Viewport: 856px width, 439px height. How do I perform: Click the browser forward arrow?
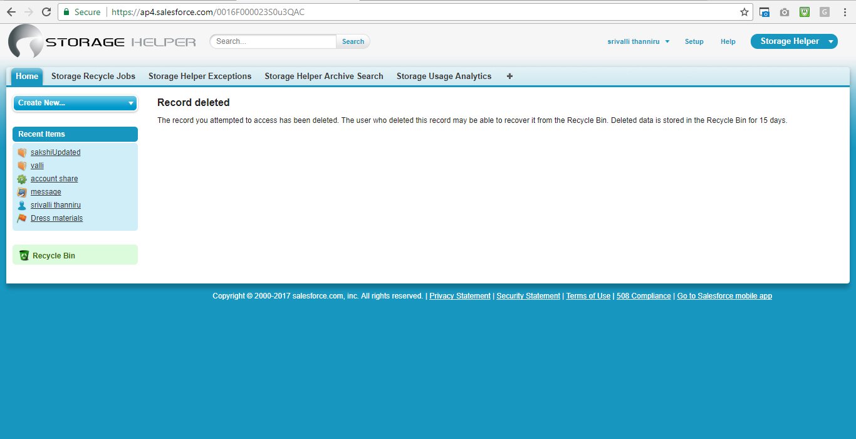29,12
